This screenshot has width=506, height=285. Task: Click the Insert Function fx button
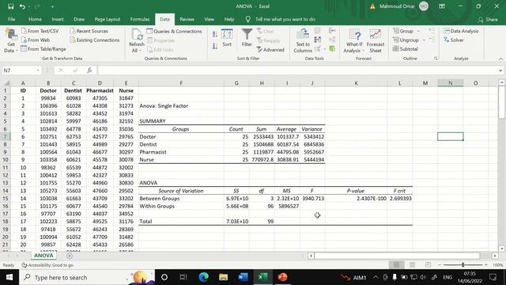(x=89, y=70)
